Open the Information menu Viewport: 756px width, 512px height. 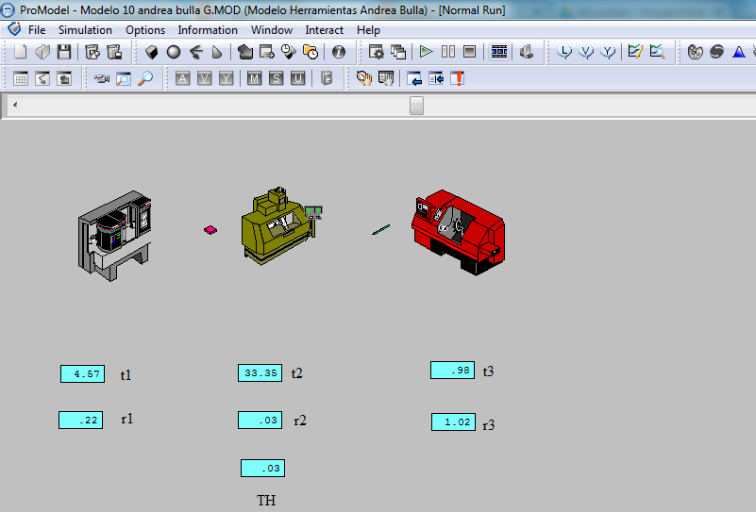pyautogui.click(x=208, y=30)
